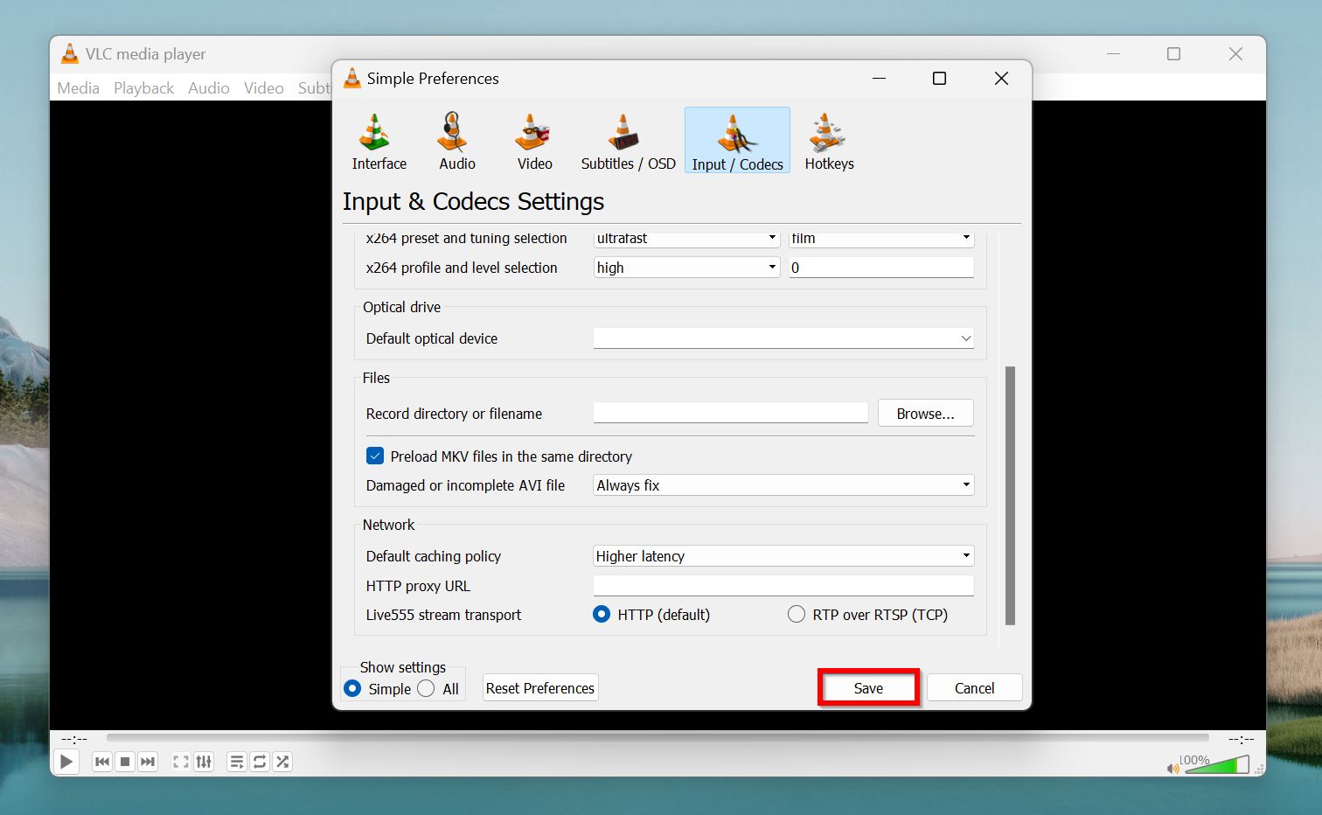Toggle fullscreen video icon
This screenshot has width=1322, height=815.
[x=181, y=762]
